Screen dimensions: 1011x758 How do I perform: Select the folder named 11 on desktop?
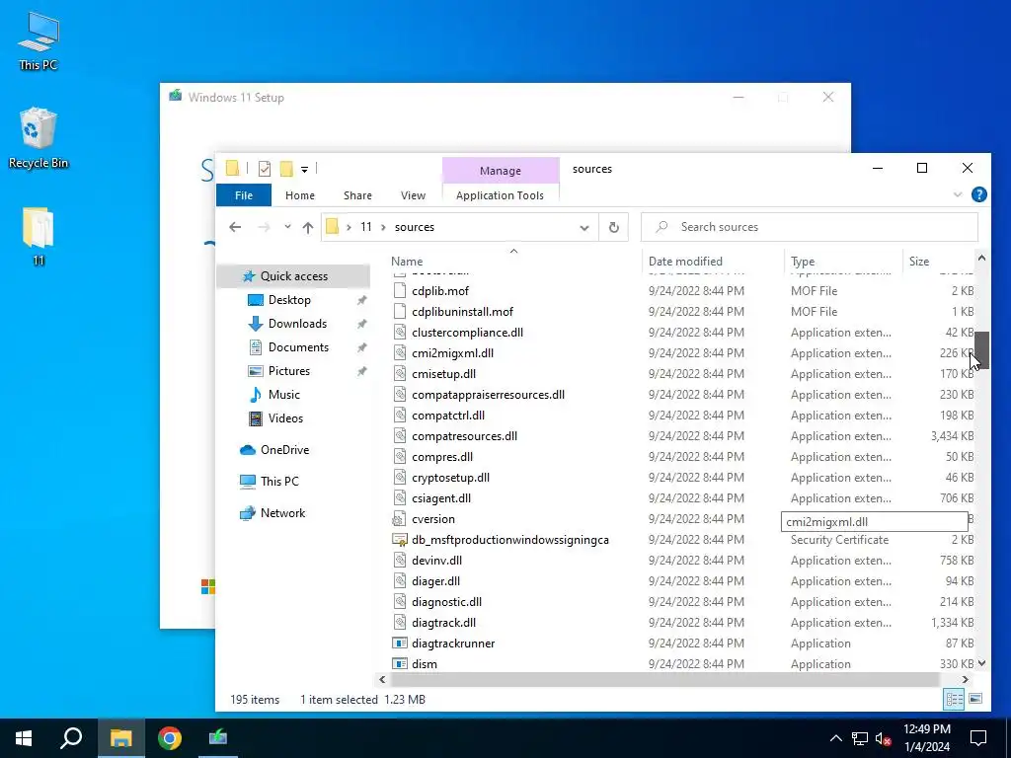39,236
